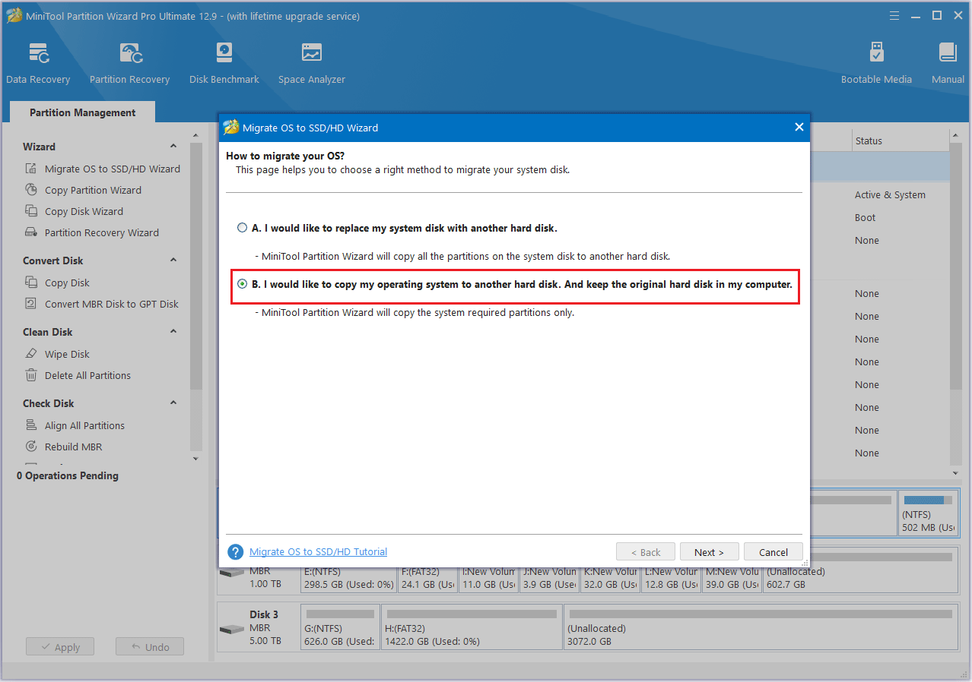This screenshot has width=972, height=682.
Task: Click the Convert MBR Disk to GPT Disk icon
Action: pyautogui.click(x=31, y=304)
